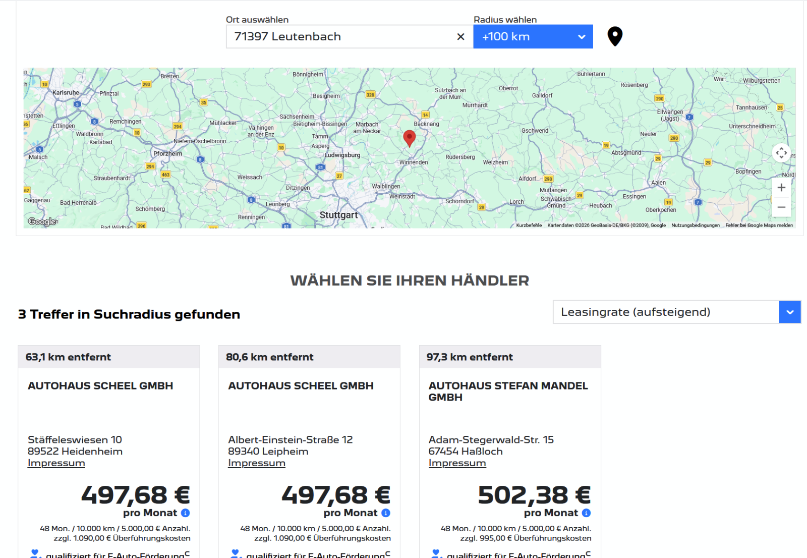Click the Waiblingen label on the map
The width and height of the screenshot is (807, 558).
pyautogui.click(x=386, y=187)
